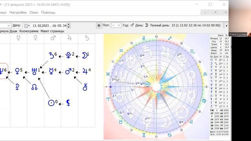This screenshot has width=251, height=141.
Task: Click Mercury 4 in the soul formula
Action: coord(53,71)
